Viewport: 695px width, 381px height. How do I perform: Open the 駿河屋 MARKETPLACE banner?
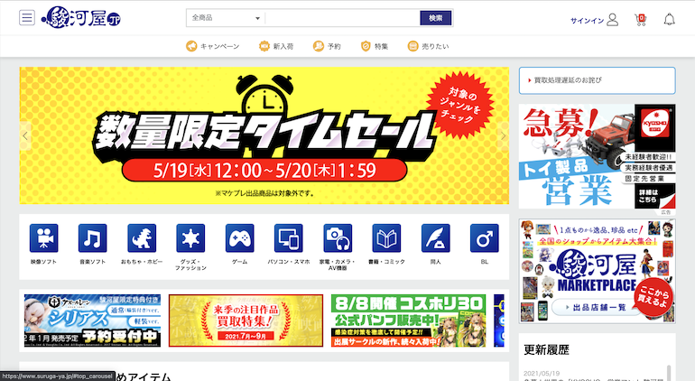597,271
